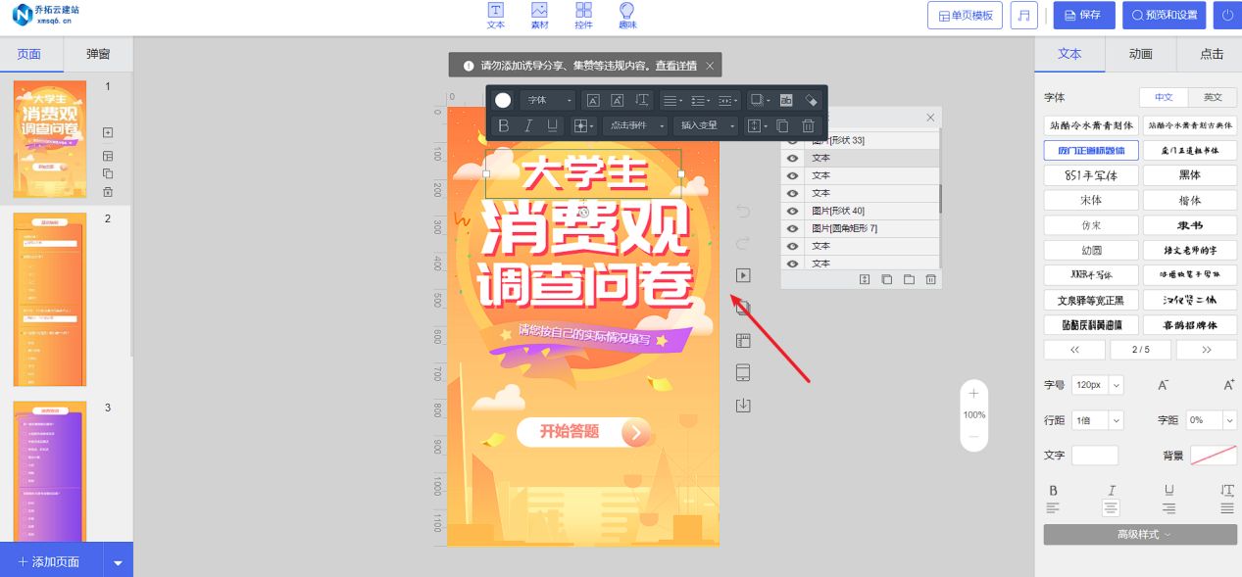The height and width of the screenshot is (577, 1242).
Task: Expand the 点击事件 dropdown
Action: click(x=635, y=124)
